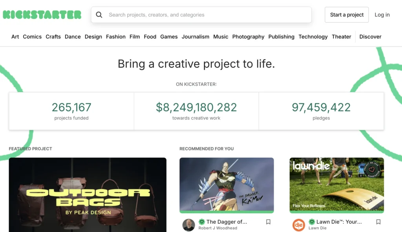Click the projects funded counter
This screenshot has width=402, height=232.
(71, 110)
